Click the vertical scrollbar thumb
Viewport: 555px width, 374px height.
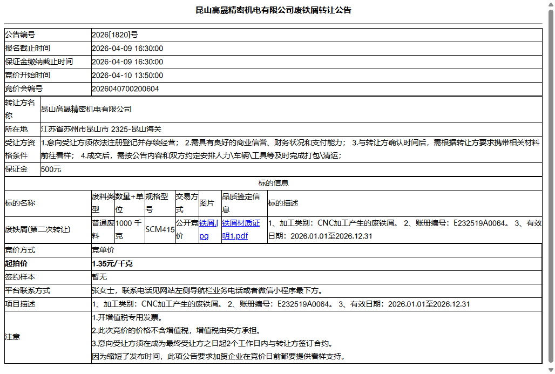tap(551, 186)
